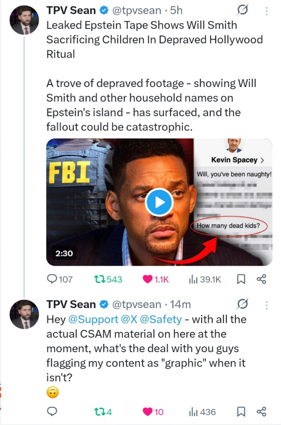This screenshot has width=281, height=425.
Task: Open more options menu on first post
Action: point(267,11)
